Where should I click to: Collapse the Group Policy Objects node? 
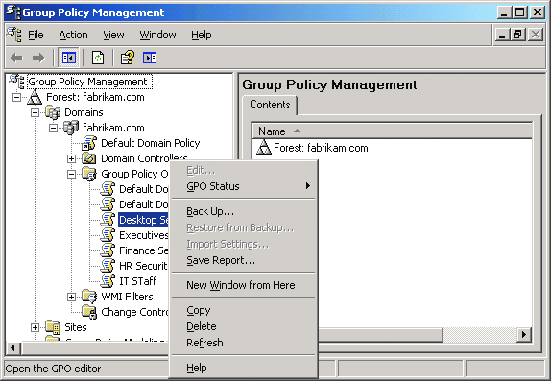71,174
